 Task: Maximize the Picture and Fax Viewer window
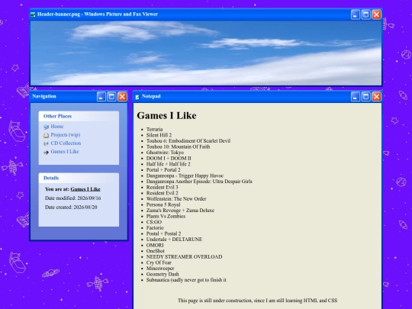click(365, 14)
